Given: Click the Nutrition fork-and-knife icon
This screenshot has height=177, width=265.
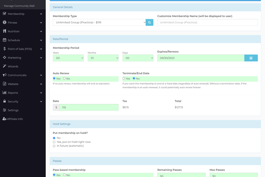Looking at the screenshot, I should point(5,31).
